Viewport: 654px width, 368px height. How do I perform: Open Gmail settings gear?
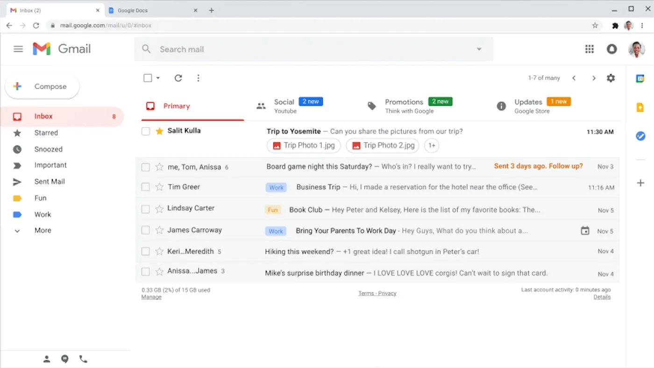[x=611, y=78]
